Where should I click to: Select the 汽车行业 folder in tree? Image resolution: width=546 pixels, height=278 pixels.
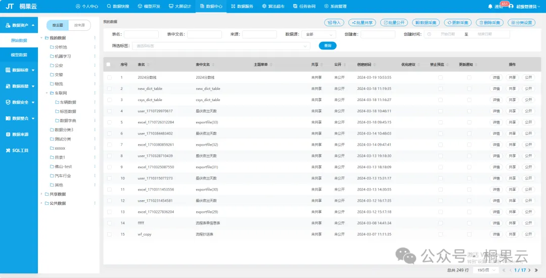[60, 176]
